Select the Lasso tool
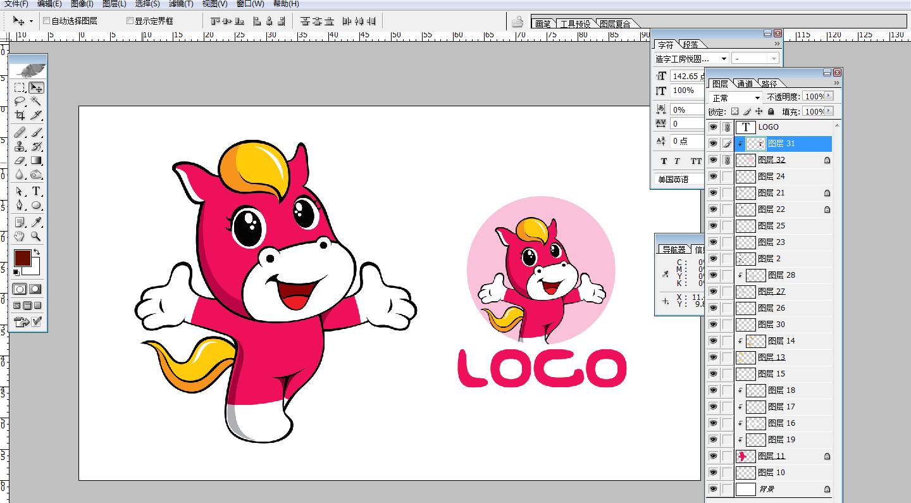The height and width of the screenshot is (503, 911). point(20,101)
